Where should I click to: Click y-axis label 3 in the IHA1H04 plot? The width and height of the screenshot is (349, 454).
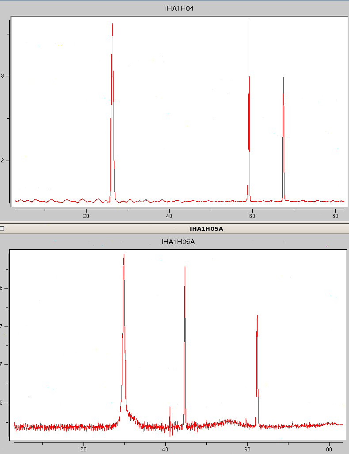(3, 76)
